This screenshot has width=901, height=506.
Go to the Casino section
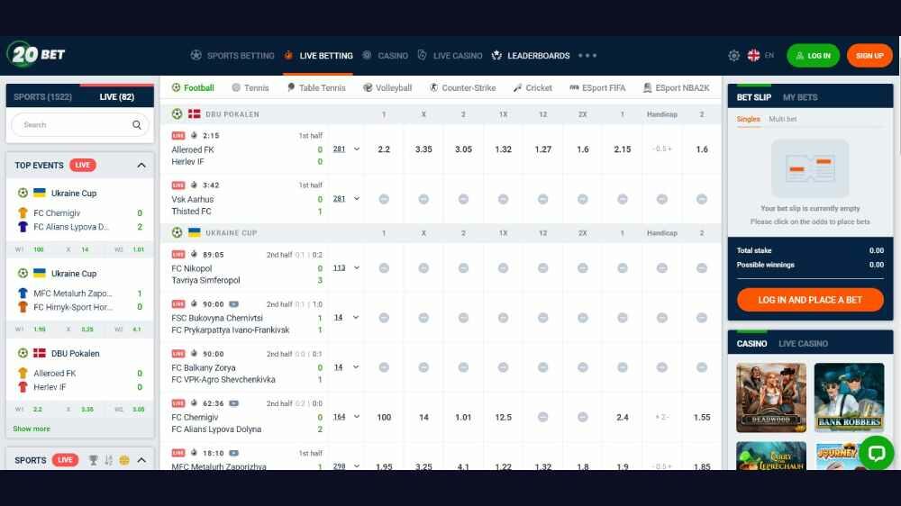coord(385,56)
